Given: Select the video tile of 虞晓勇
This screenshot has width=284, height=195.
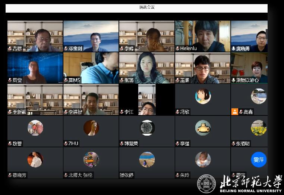Looking at the screenshot, I should [x=249, y=35].
